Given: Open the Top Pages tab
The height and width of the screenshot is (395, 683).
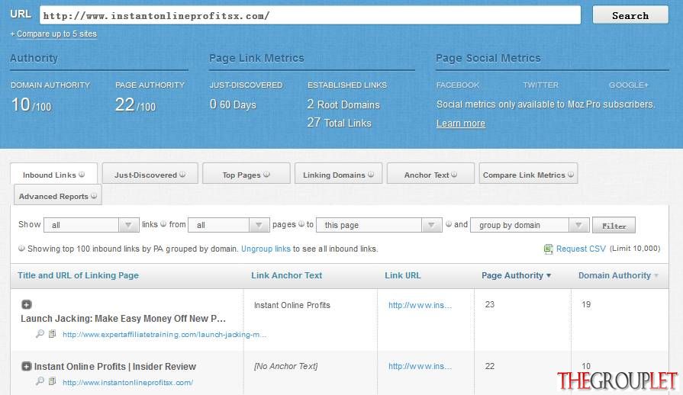Looking at the screenshot, I should click(246, 175).
